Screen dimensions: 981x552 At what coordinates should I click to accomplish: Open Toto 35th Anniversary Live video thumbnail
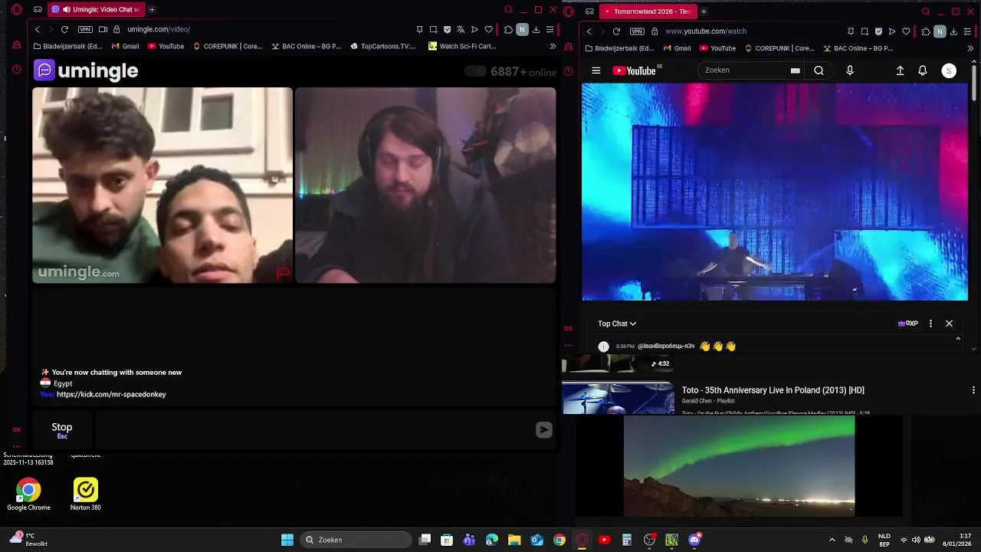pos(618,398)
